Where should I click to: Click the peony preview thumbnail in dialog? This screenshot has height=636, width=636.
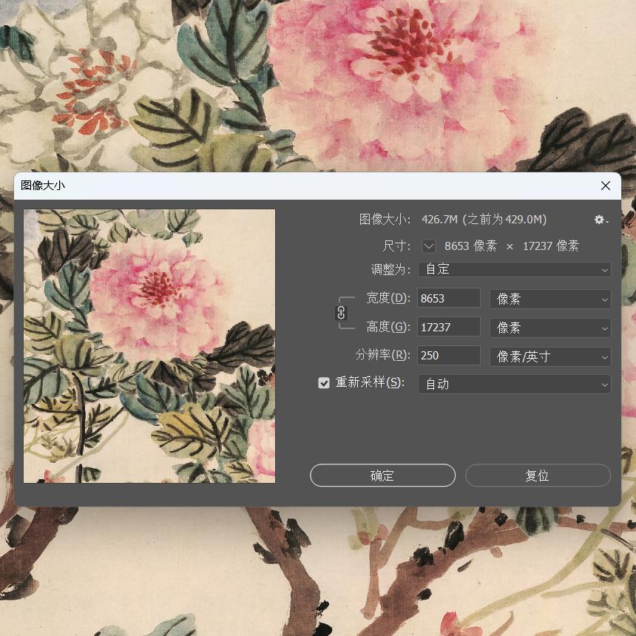(149, 346)
